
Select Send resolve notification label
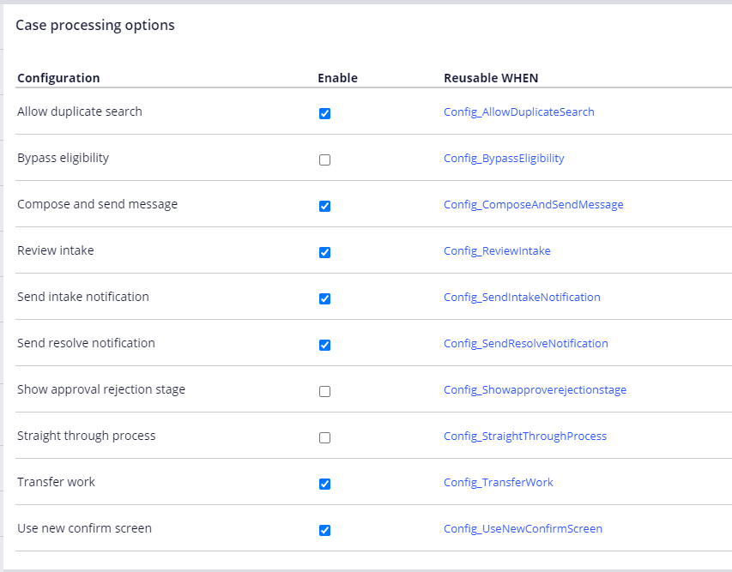(86, 343)
